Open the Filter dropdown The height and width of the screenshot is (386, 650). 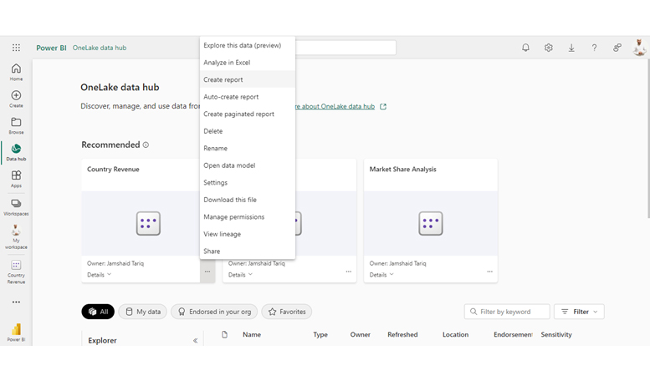[579, 312]
